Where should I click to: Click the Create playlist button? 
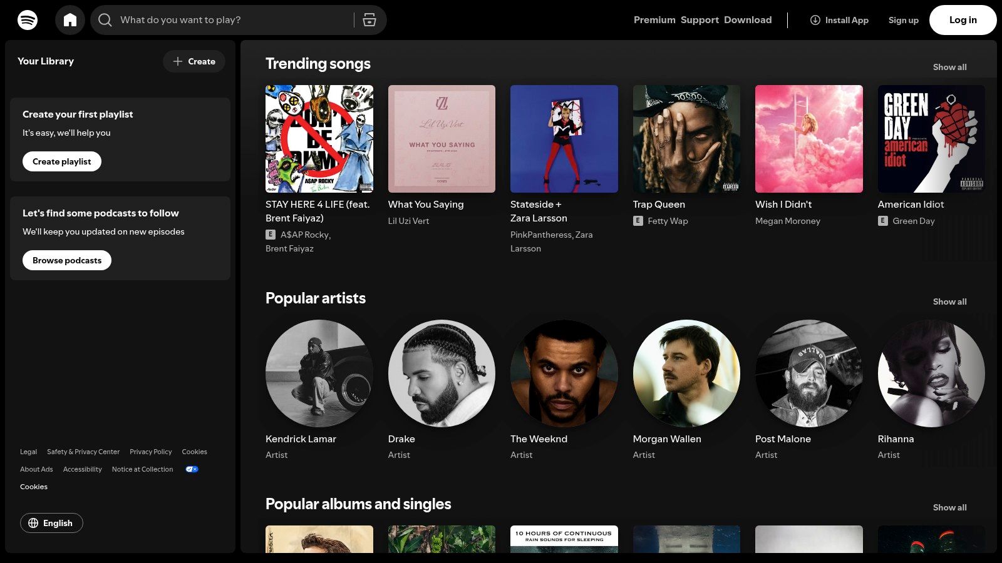61,161
